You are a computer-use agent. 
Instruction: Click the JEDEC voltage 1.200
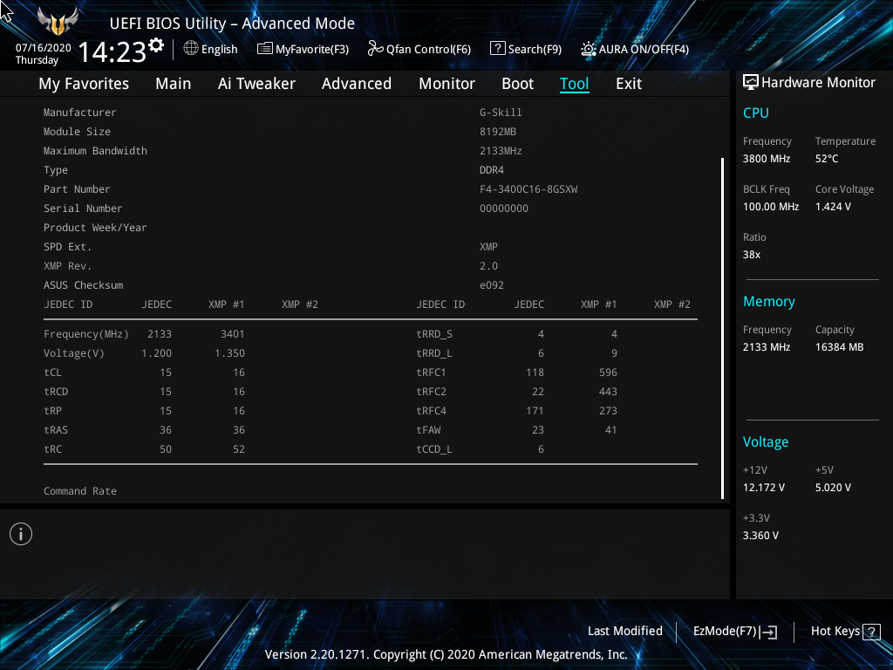point(157,353)
